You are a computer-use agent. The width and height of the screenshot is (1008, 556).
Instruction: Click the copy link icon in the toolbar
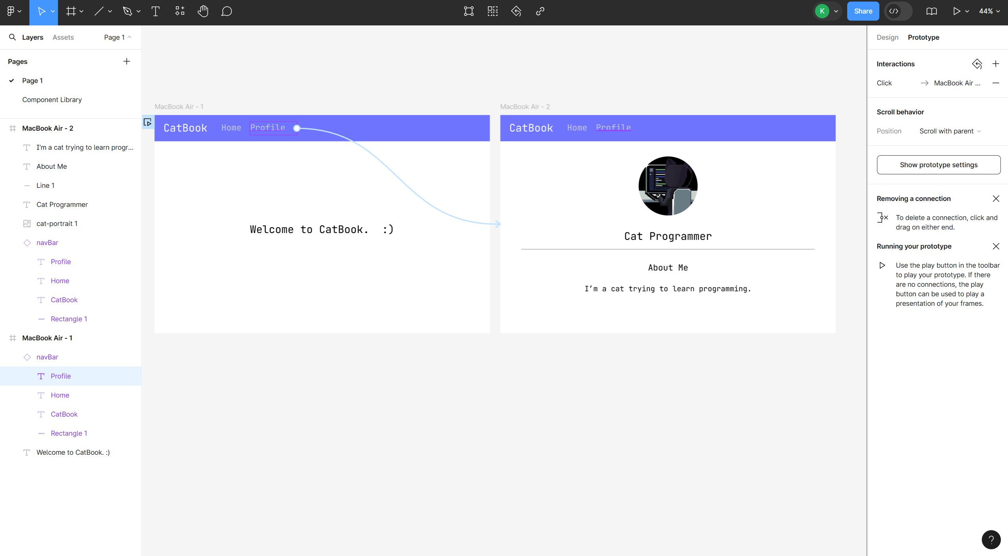pyautogui.click(x=540, y=11)
